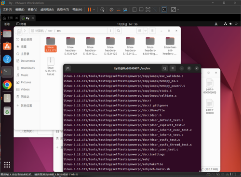Open the console view button
Viewport: 241px width, 177px height.
164,10
